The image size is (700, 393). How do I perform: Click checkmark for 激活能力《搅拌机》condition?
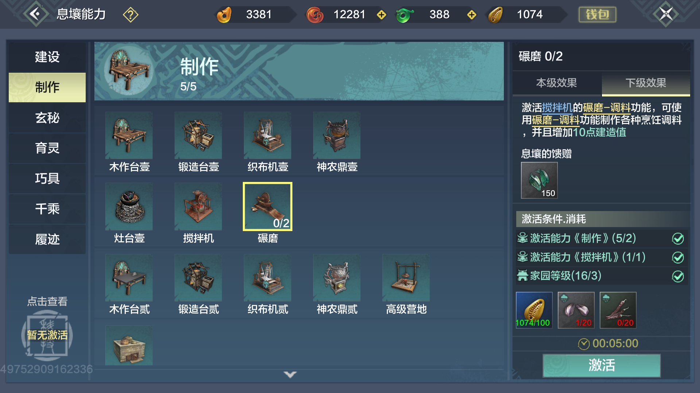pyautogui.click(x=678, y=258)
